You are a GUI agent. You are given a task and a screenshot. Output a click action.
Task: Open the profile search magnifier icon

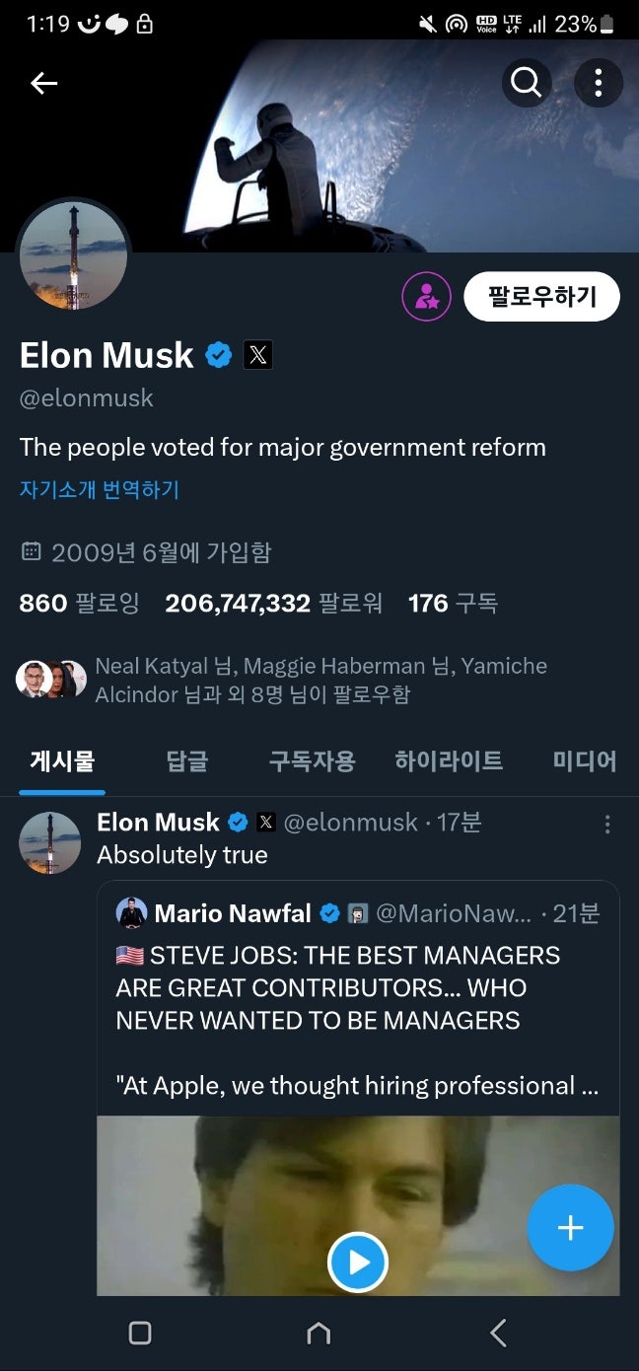tap(527, 83)
